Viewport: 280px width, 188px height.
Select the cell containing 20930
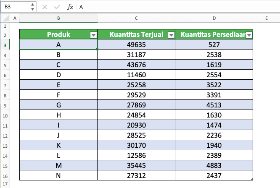136,125
